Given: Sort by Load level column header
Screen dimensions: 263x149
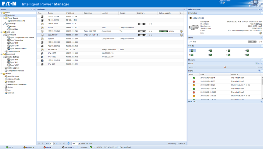Looking at the screenshot, I should coord(147,13).
